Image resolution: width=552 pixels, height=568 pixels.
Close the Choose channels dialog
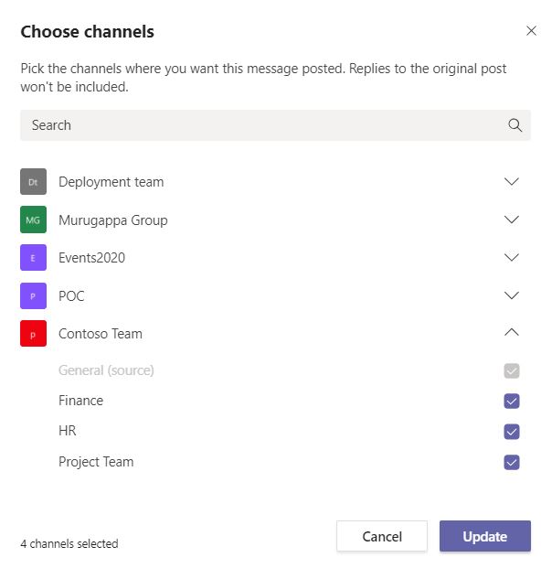(531, 31)
